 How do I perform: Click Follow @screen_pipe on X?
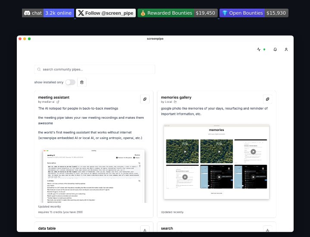[x=106, y=13]
